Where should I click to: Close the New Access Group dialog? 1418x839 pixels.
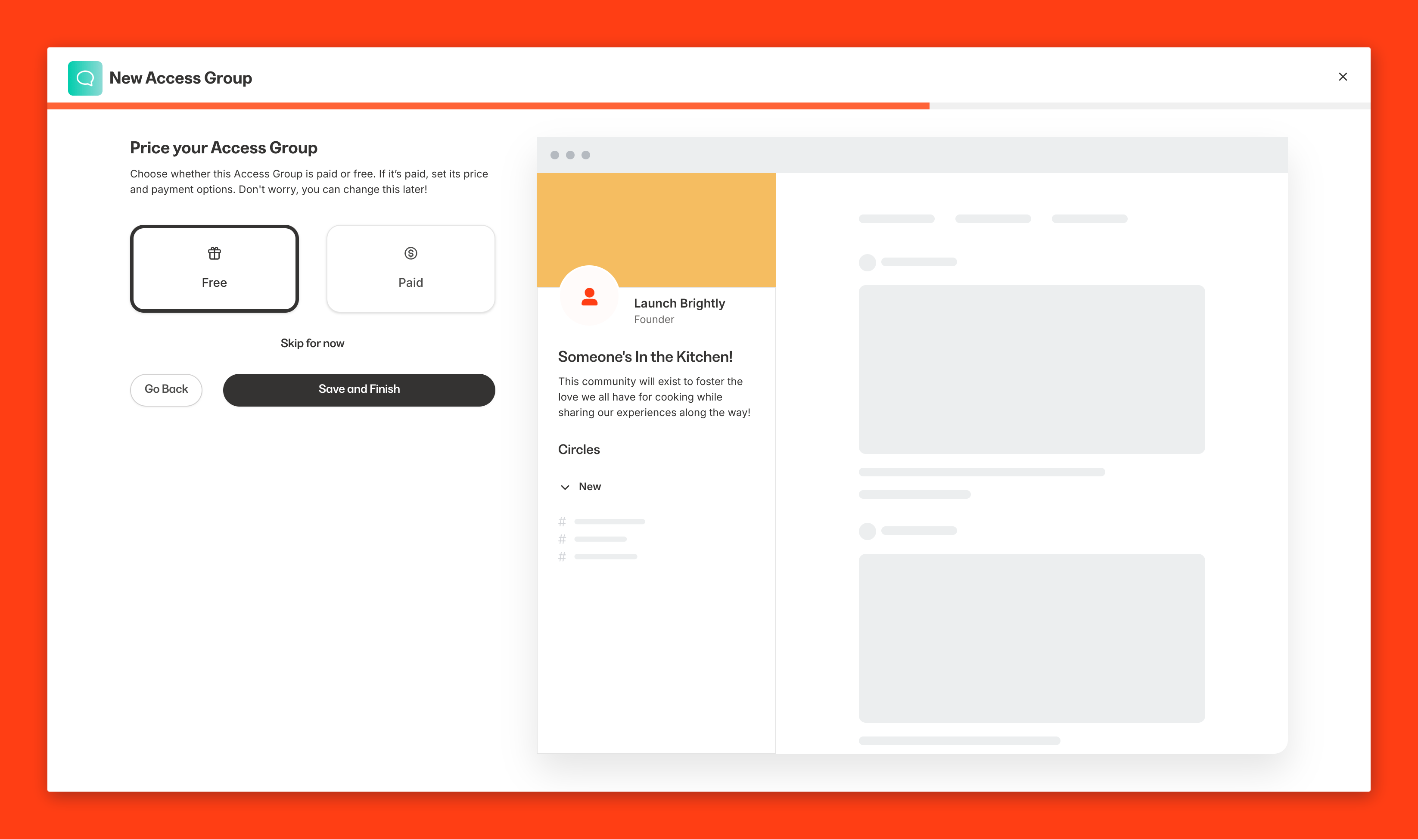click(x=1343, y=77)
